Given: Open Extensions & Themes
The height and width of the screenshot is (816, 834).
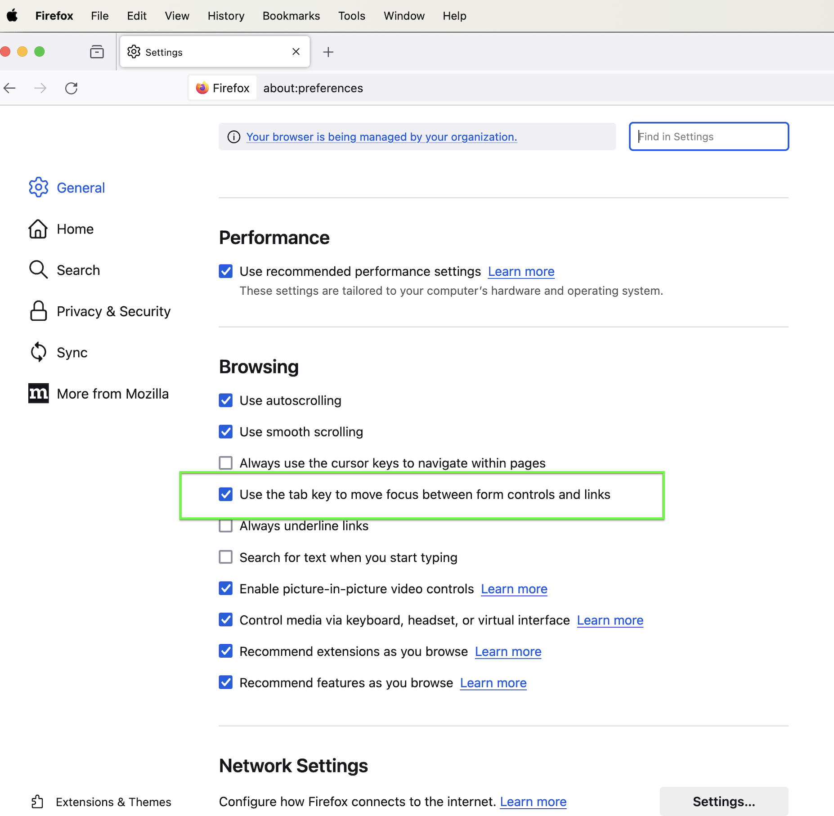Looking at the screenshot, I should click(x=113, y=802).
